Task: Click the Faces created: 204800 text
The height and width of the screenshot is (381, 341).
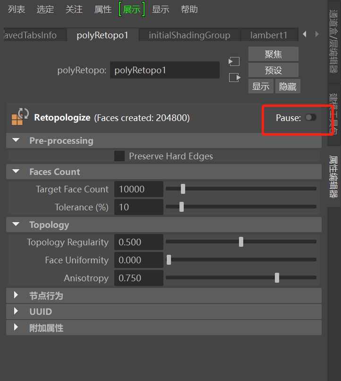Action: point(142,118)
